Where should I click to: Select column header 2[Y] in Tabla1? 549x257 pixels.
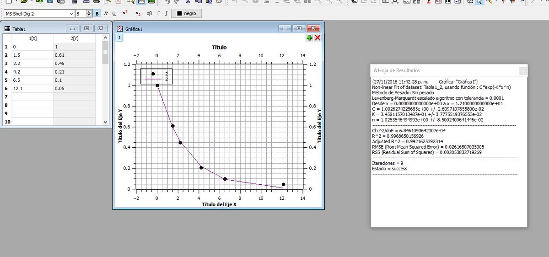click(75, 38)
